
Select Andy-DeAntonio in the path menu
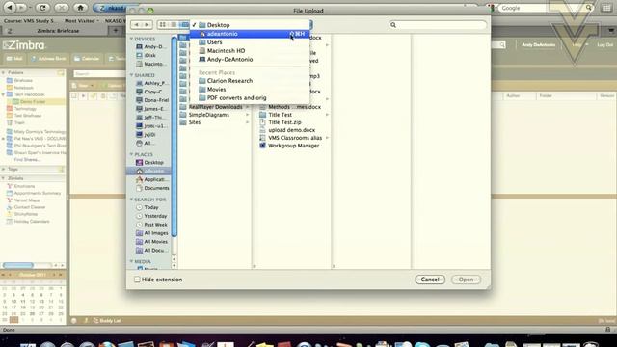coord(250,60)
